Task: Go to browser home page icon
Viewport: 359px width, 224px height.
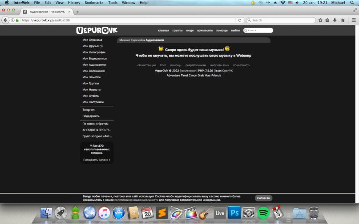Action: 343,20
